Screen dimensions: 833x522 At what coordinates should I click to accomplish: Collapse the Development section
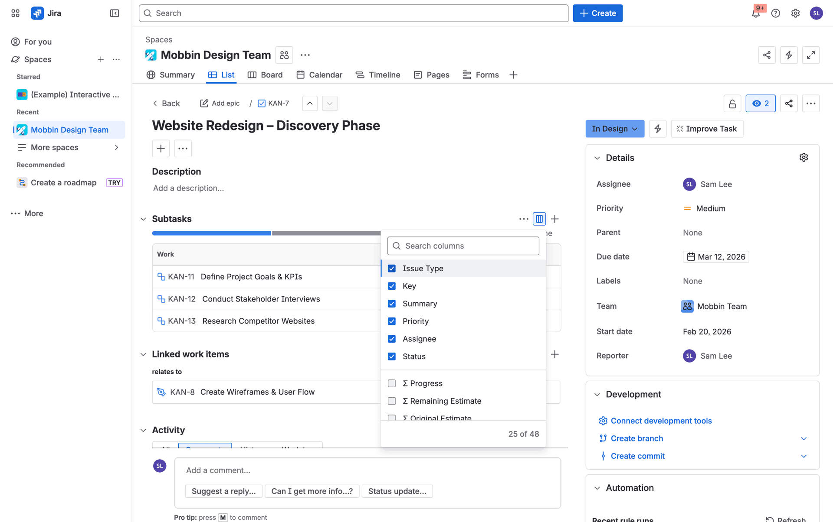[597, 395]
